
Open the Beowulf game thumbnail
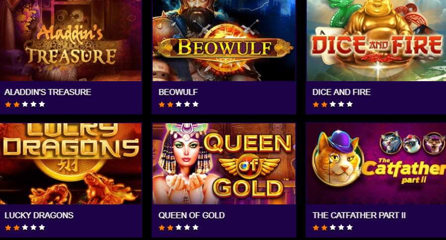tap(224, 41)
